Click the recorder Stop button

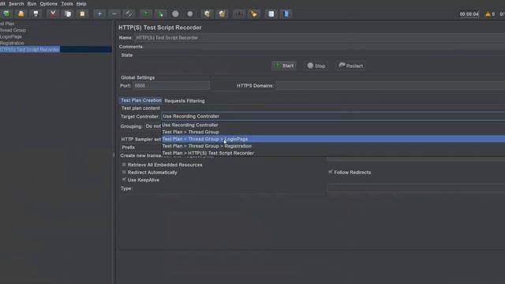(316, 65)
